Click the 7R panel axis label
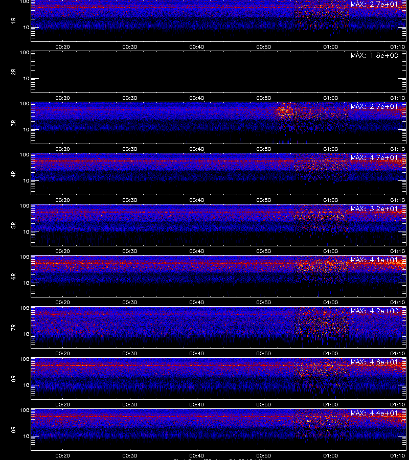This screenshot has height=460, width=409. point(13,328)
